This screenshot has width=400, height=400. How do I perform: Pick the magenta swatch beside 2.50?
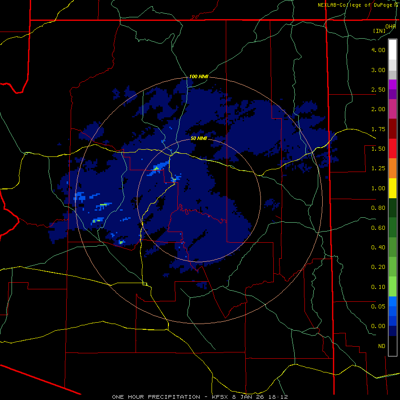tap(392, 85)
